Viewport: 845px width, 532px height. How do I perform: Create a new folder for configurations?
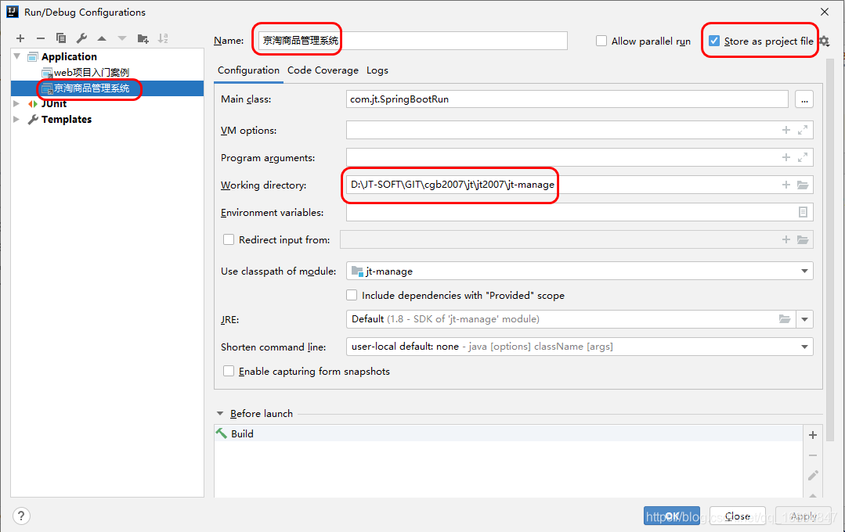[x=143, y=38]
